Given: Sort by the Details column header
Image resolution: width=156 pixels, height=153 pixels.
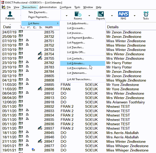Looking at the screenshot, I should [113, 27].
